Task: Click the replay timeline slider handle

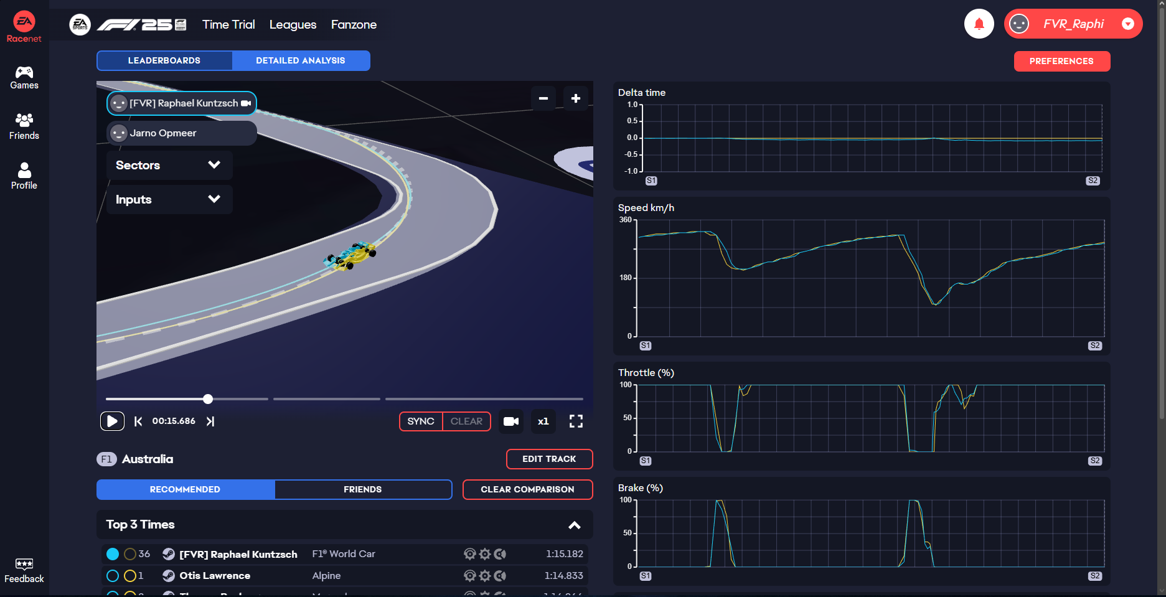Action: pyautogui.click(x=208, y=399)
